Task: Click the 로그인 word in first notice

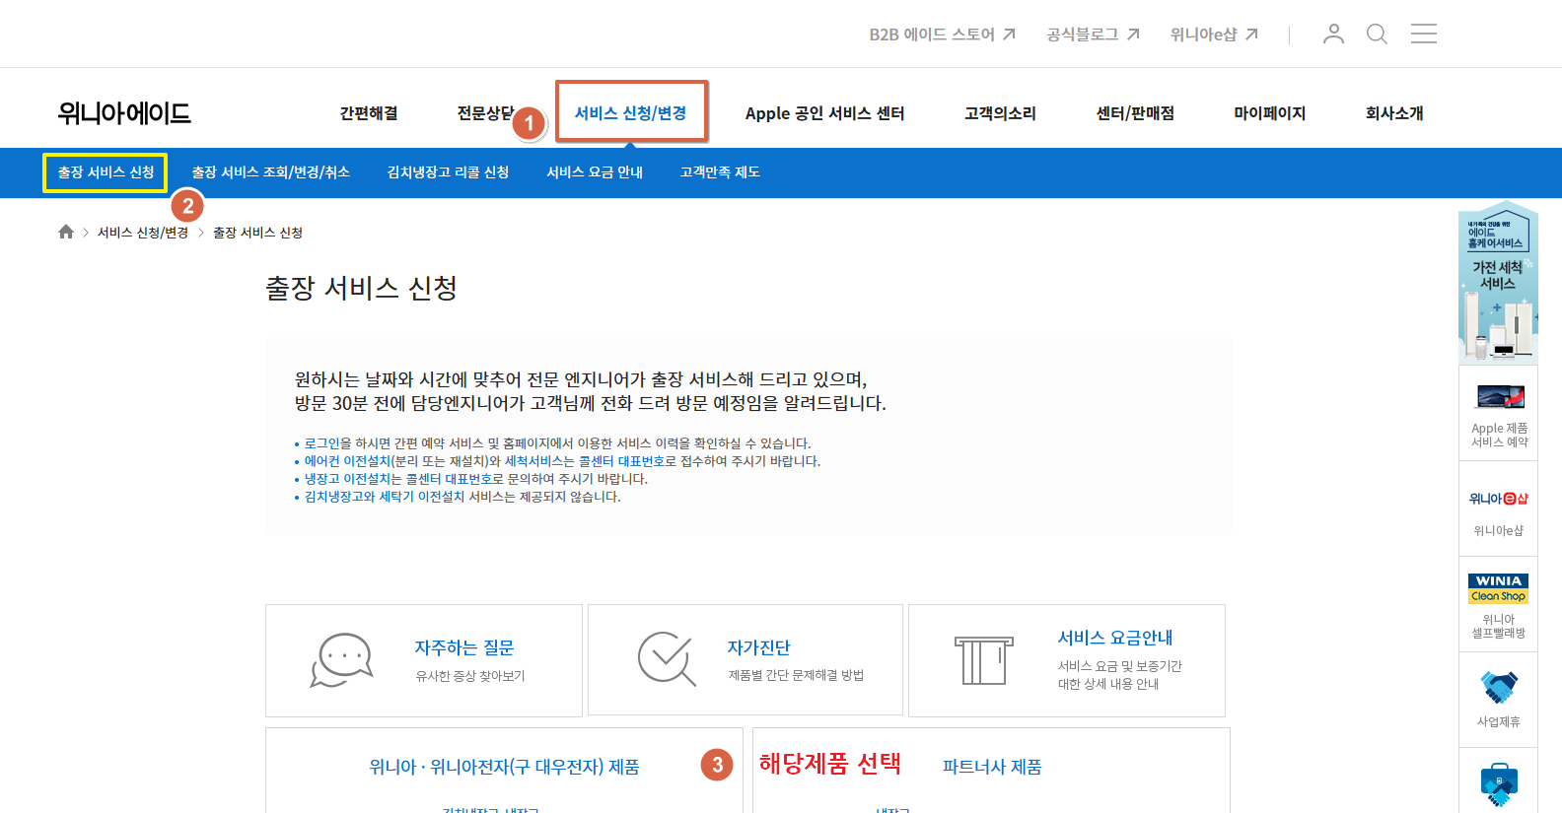Action: click(321, 443)
